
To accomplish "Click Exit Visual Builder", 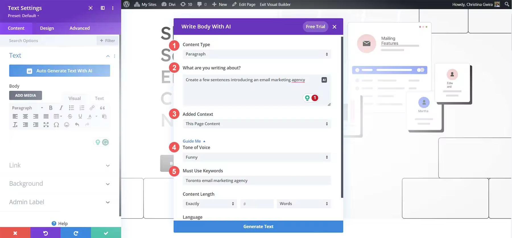I will (x=275, y=4).
